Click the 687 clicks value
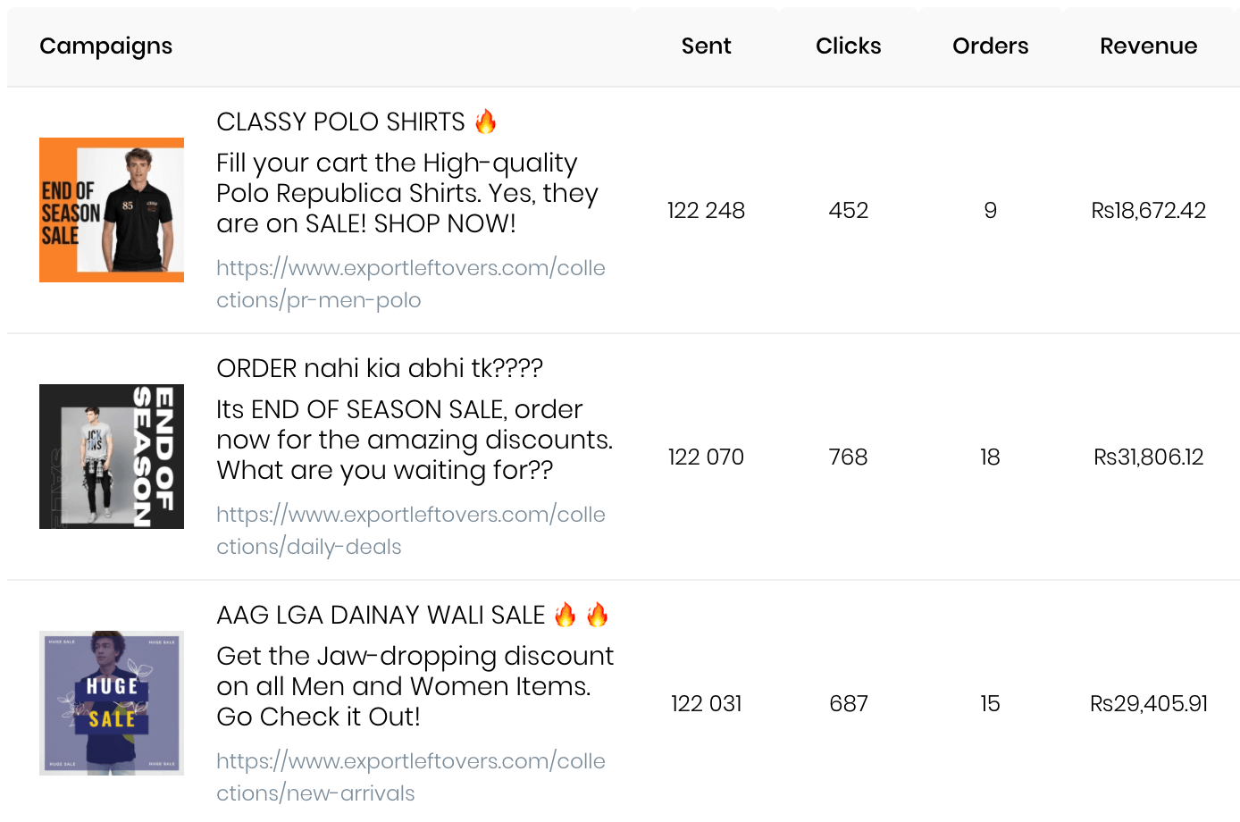This screenshot has height=822, width=1240. pos(848,703)
